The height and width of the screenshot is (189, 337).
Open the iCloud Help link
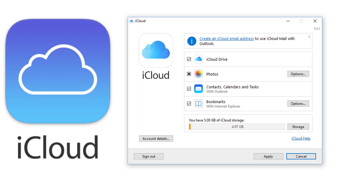click(301, 138)
